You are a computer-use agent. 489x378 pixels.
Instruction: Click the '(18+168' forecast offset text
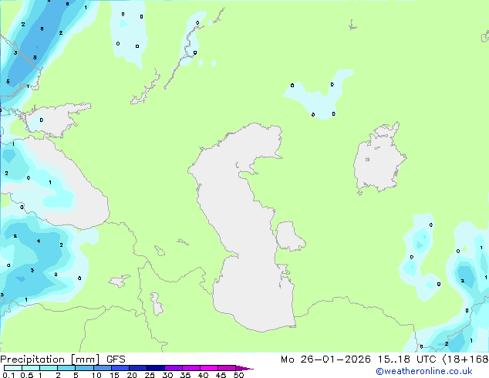(465, 359)
